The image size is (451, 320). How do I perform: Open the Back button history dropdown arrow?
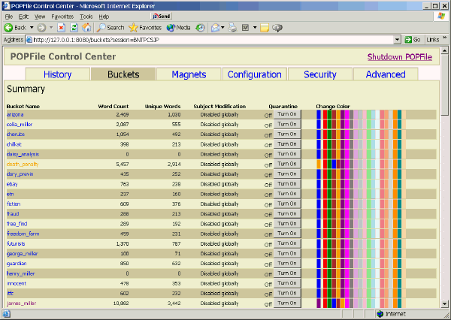click(x=32, y=28)
